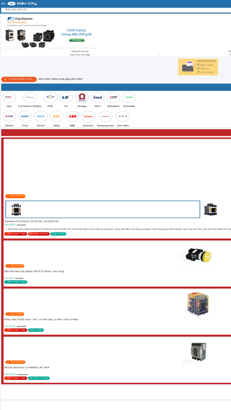Open 'MCCB (Aptomat) LS ABN53c 3P 18kA' title
Image resolution: width=231 pixels, height=410 pixels.
(x=26, y=368)
